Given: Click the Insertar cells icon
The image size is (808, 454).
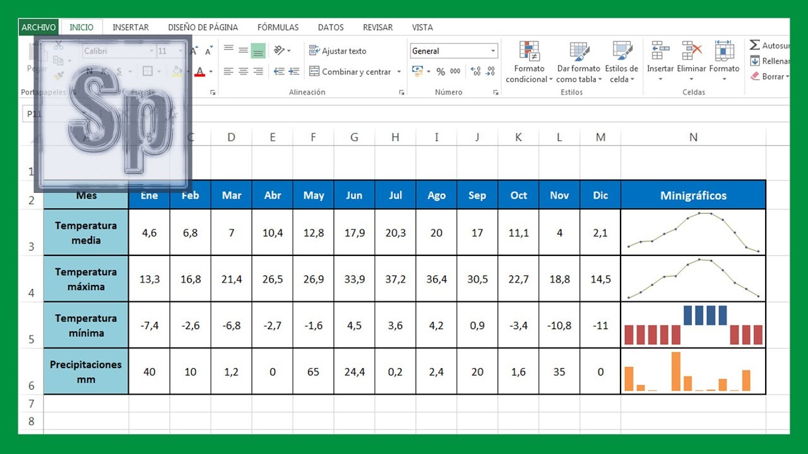Looking at the screenshot, I should point(660,51).
